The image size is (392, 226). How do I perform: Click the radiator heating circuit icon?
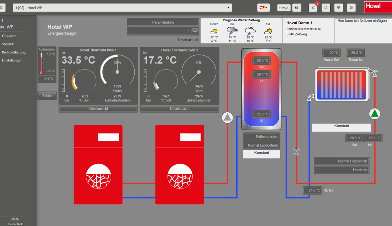pyautogui.click(x=343, y=84)
